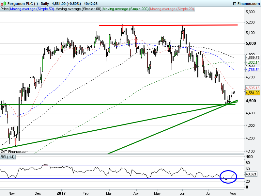Click the bold 5,000 price axis label
The height and width of the screenshot is (196, 261).
(251, 43)
